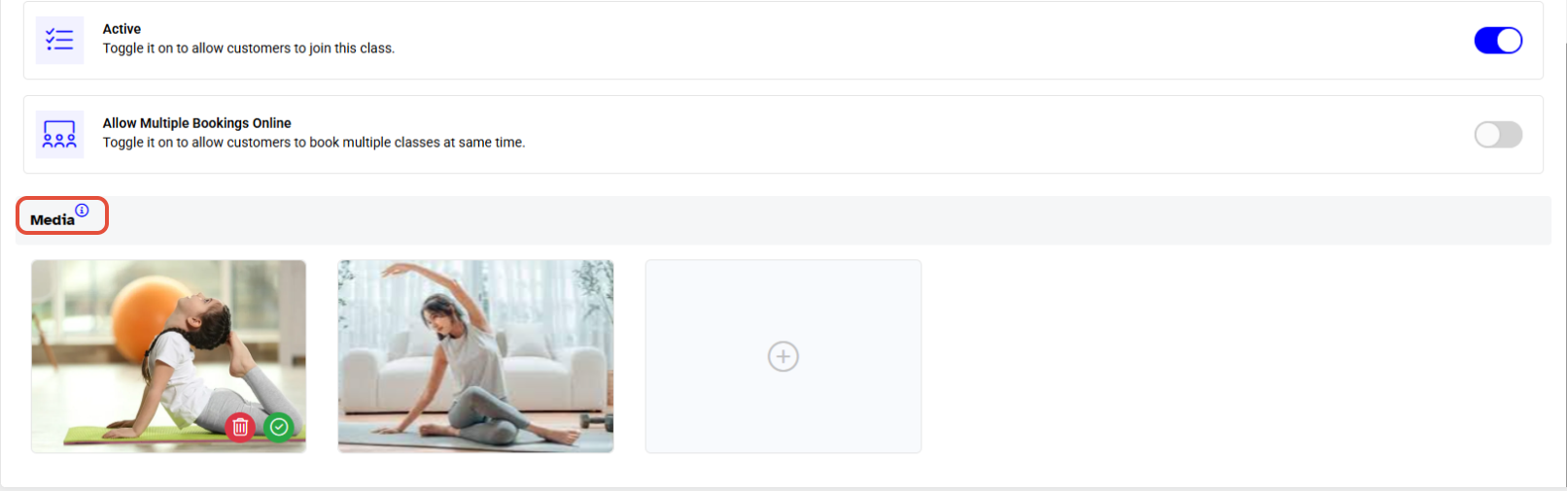This screenshot has height=491, width=1567.
Task: Click the Active setting title
Action: pyautogui.click(x=122, y=29)
